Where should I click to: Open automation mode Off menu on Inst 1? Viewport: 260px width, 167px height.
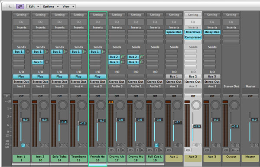(21, 96)
